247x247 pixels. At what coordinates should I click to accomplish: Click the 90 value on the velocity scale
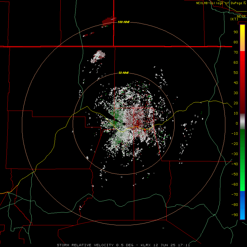pos(236,32)
